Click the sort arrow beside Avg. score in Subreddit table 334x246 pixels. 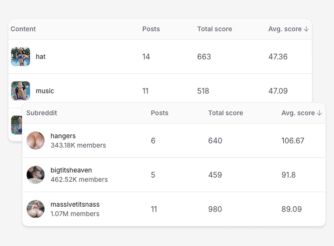click(319, 113)
